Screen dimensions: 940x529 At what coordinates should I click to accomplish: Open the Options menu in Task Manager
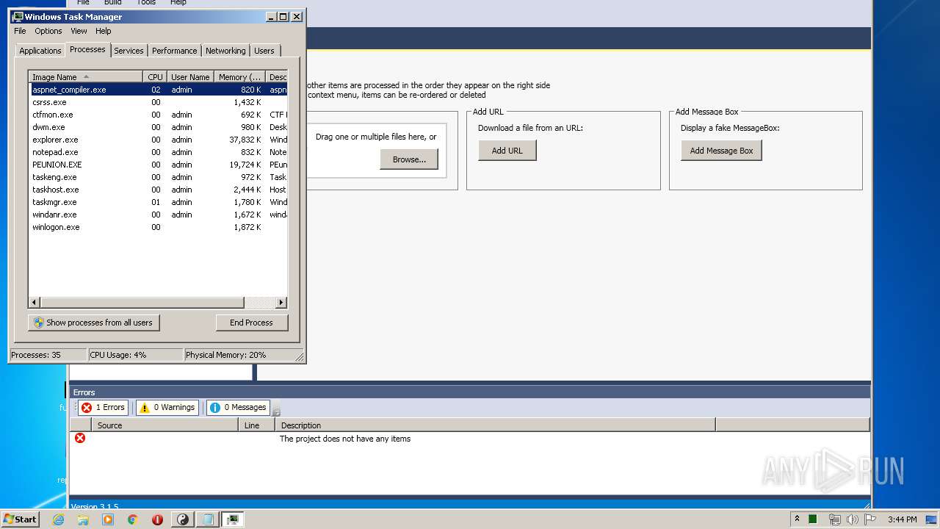tap(48, 31)
